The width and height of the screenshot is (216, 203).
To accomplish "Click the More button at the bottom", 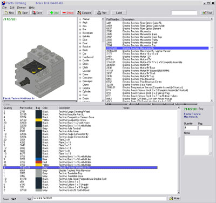I will coord(174,198).
